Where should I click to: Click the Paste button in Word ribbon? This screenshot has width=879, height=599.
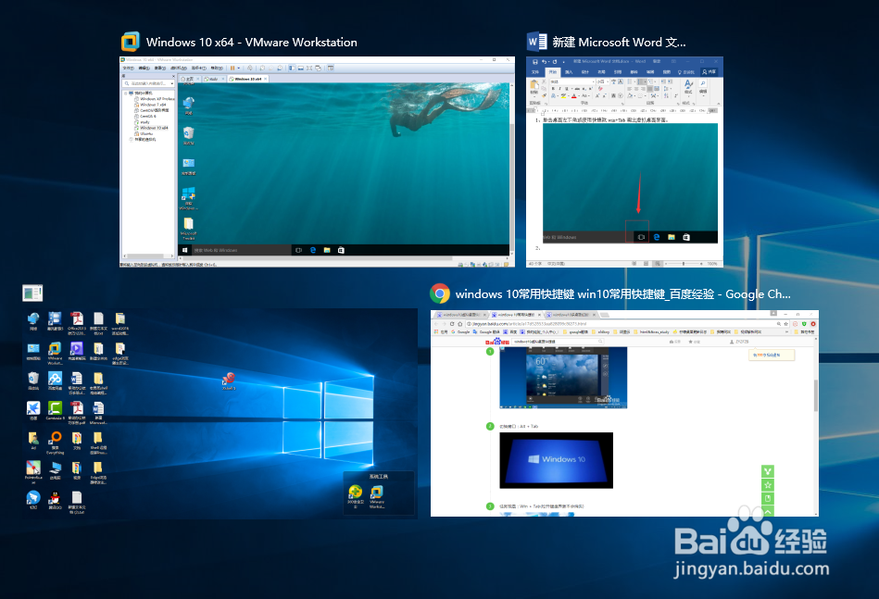534,89
